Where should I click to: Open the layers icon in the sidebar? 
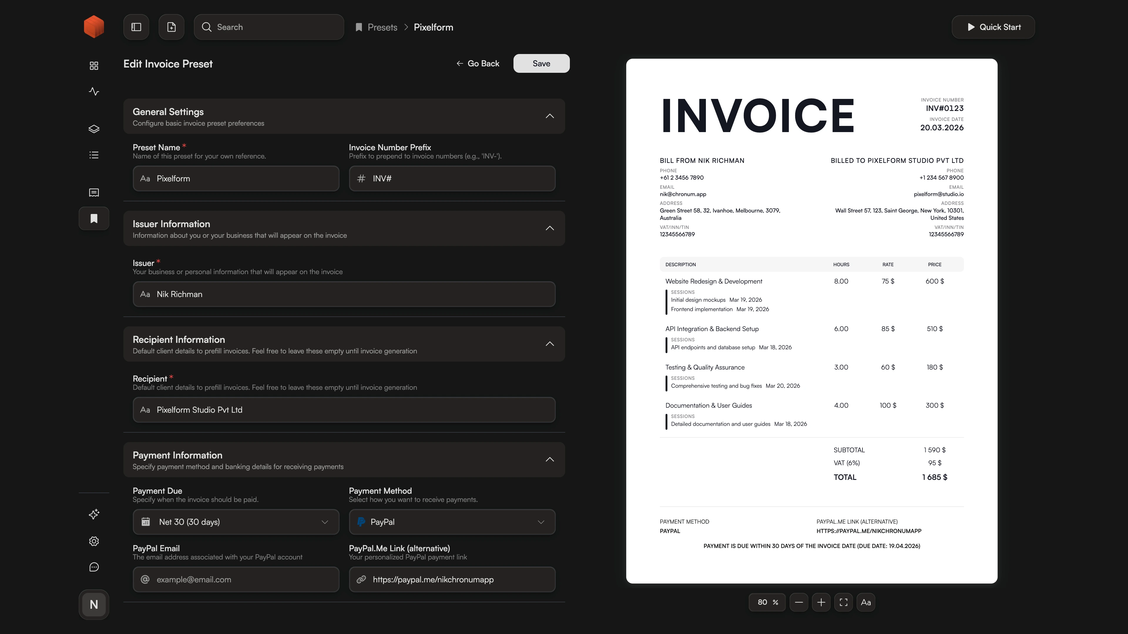pos(94,129)
